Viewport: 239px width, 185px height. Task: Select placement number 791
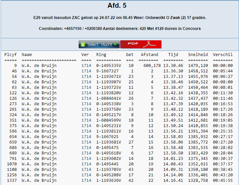[x=13, y=159]
